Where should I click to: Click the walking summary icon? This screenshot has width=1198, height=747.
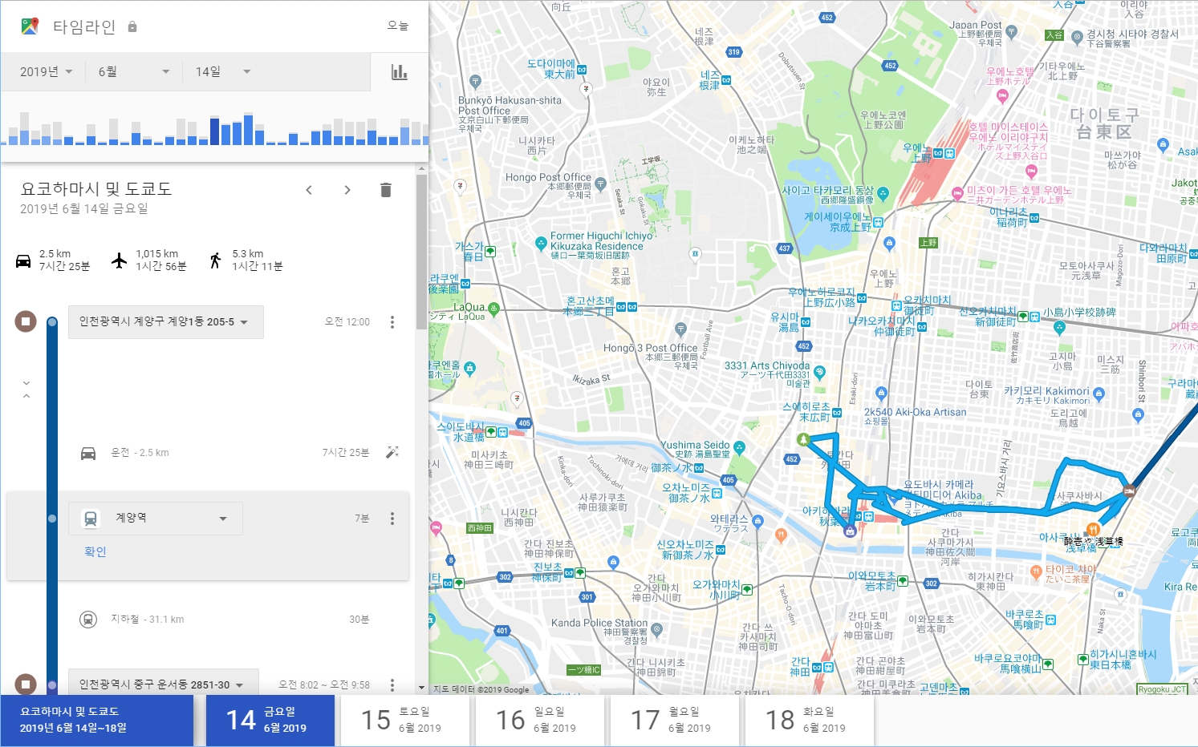(x=215, y=260)
